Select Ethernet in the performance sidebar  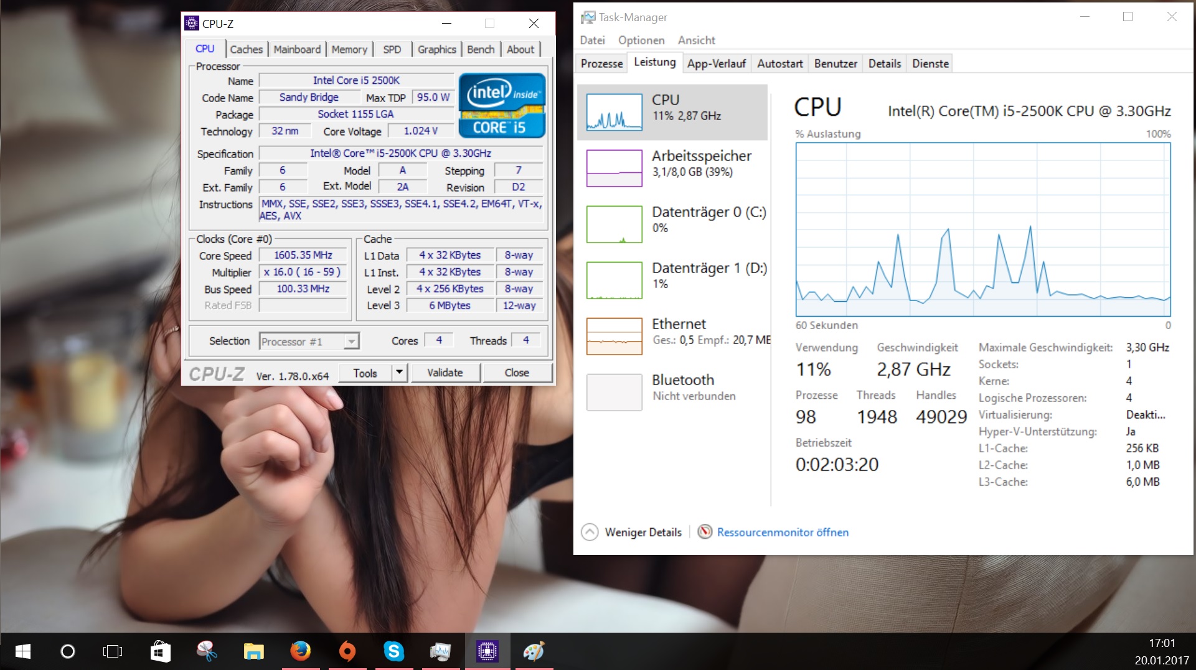click(672, 336)
